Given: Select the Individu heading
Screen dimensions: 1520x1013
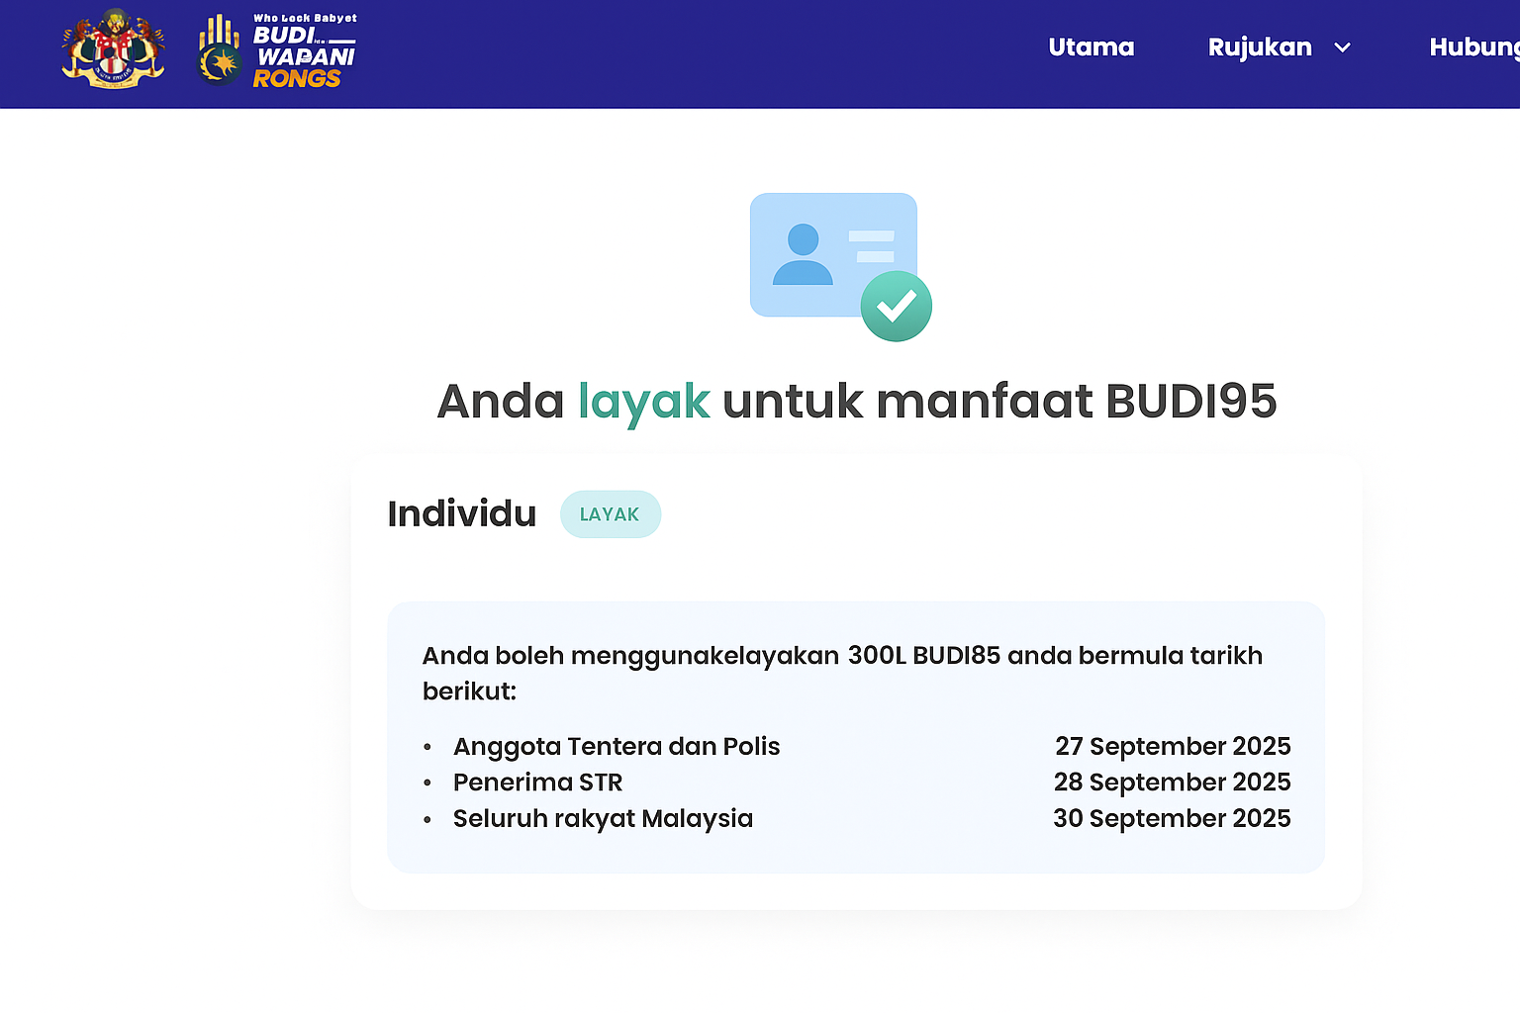Looking at the screenshot, I should [461, 514].
